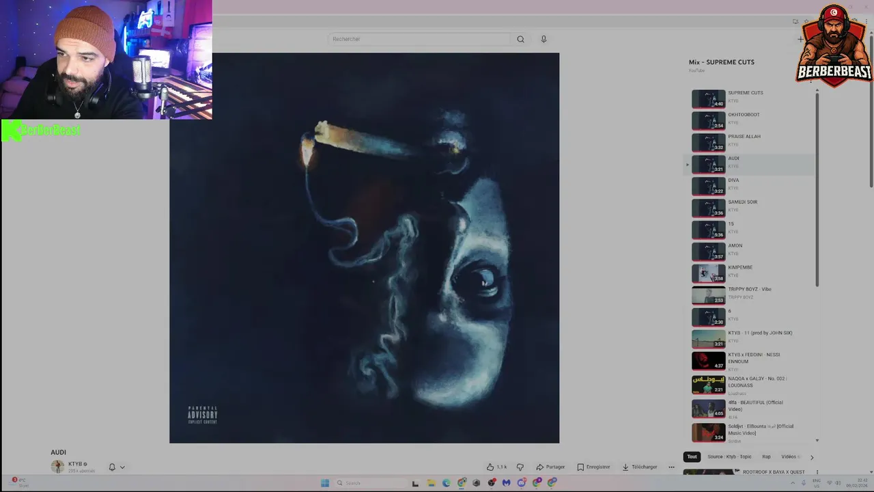
Task: Open the blue M app on taskbar
Action: click(506, 483)
